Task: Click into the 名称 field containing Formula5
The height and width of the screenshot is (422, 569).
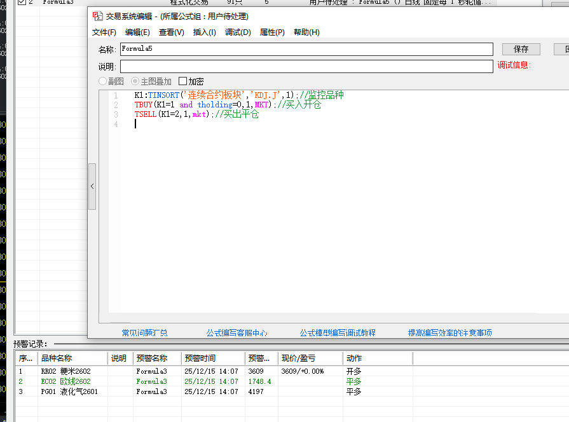Action: point(306,49)
